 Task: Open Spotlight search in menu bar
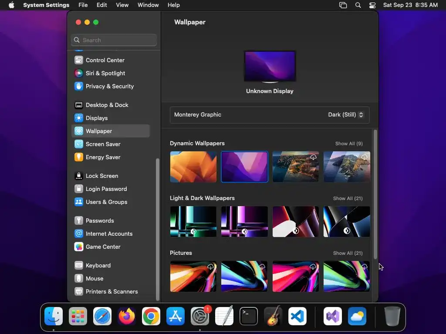358,5
